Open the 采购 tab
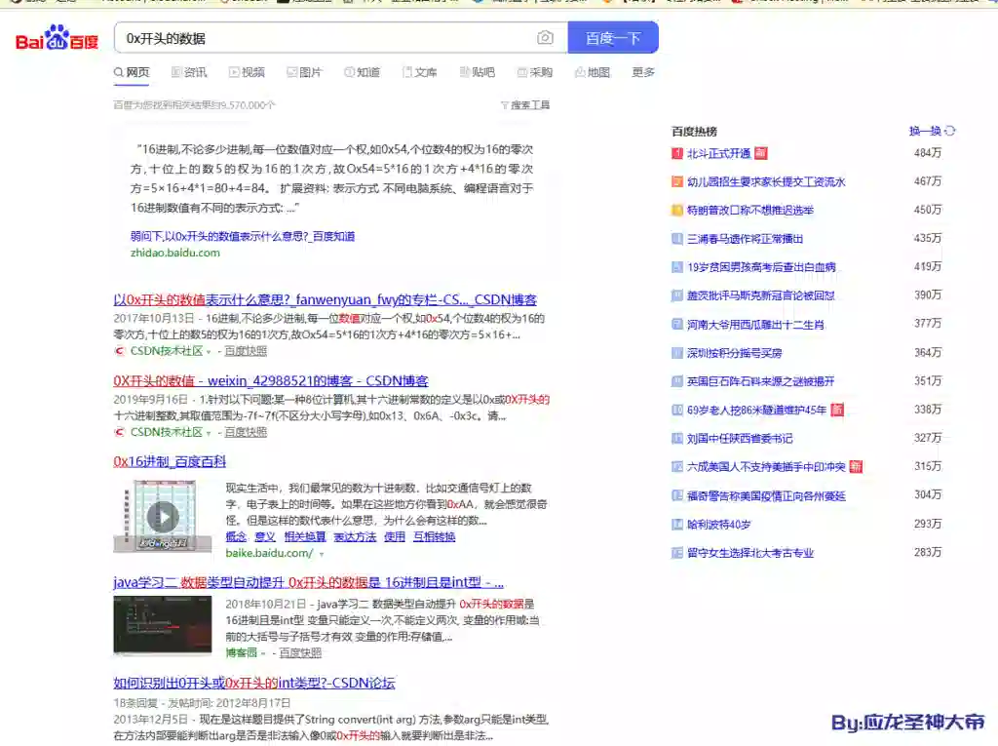Image resolution: width=998 pixels, height=746 pixels. [x=535, y=72]
